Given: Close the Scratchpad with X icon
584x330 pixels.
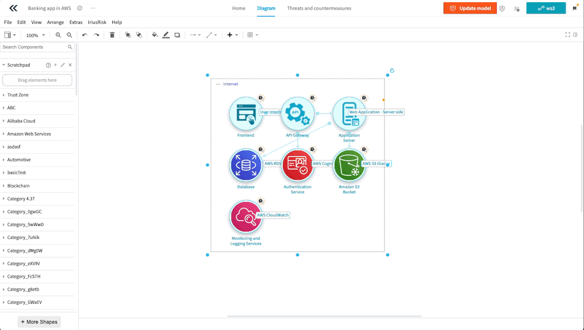Looking at the screenshot, I should pos(70,65).
